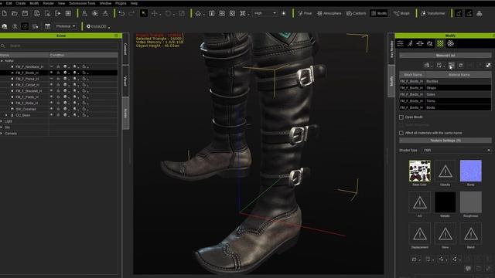
Task: Open the Window menu
Action: [105, 3]
